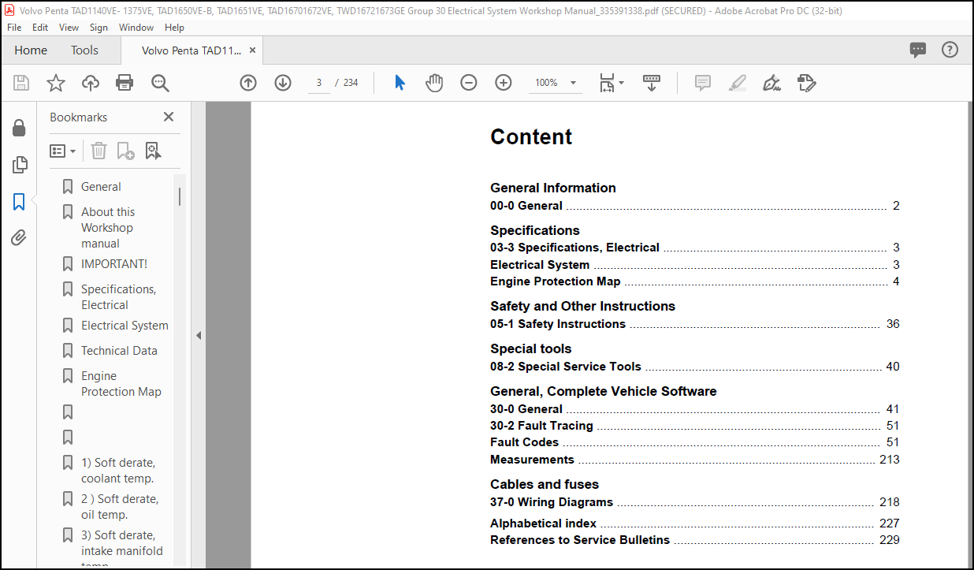Open the General bookmark
The width and height of the screenshot is (974, 570).
101,187
